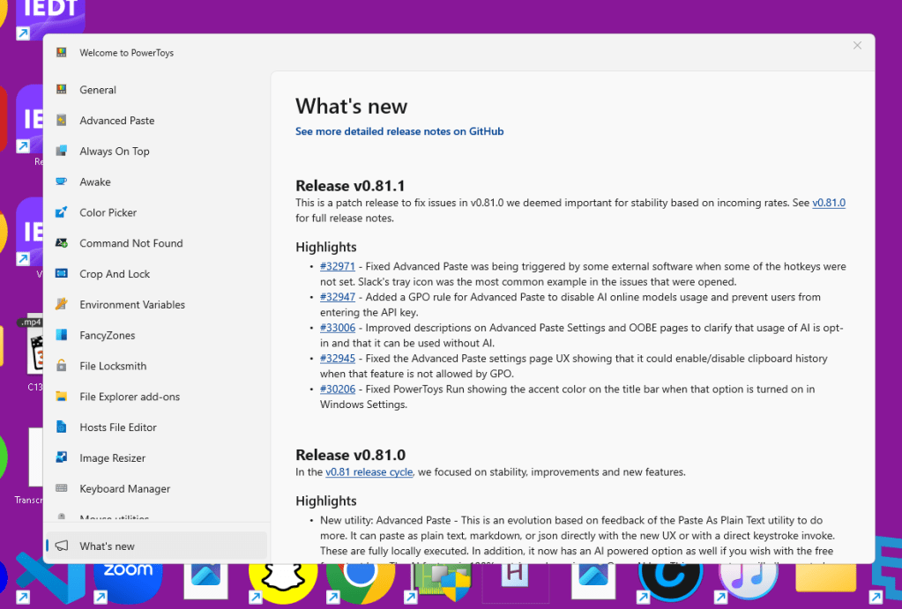This screenshot has width=902, height=609.
Task: Click the Awake coffee cup icon
Action: pos(62,182)
